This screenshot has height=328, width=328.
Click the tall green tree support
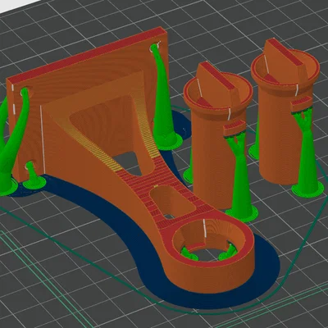(x=162, y=98)
